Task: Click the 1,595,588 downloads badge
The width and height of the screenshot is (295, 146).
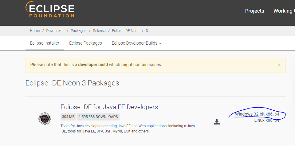Action: [98, 117]
